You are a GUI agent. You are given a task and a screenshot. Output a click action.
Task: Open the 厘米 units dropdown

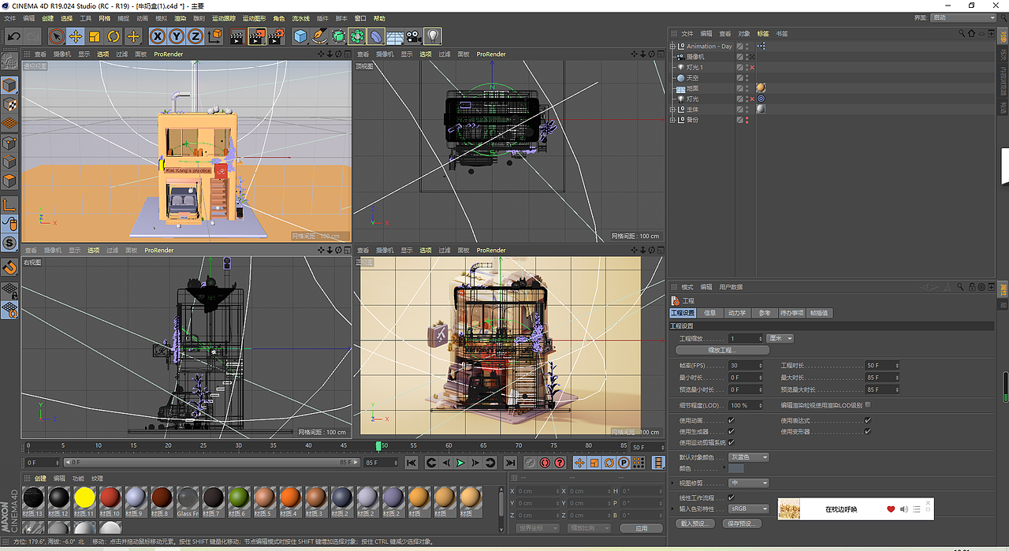[x=780, y=338]
